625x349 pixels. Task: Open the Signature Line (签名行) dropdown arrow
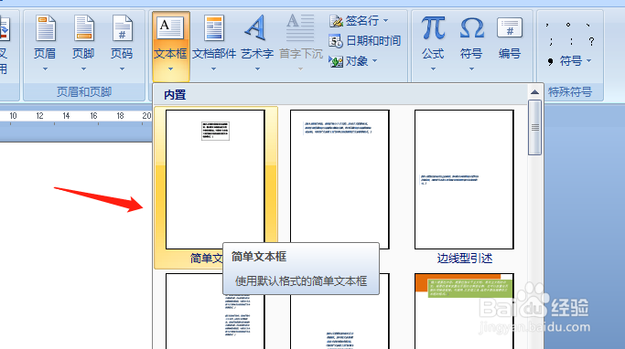pos(385,20)
